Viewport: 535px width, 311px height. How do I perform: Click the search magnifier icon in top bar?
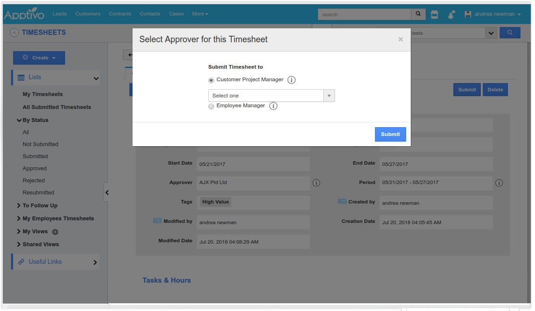point(417,14)
